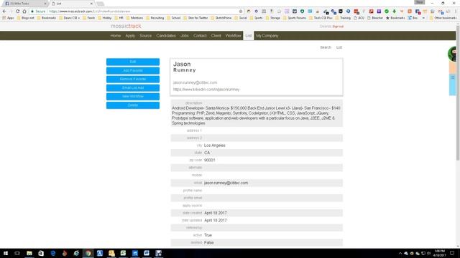Viewport: 460px width, 258px height.
Task: Open the Task View icon in the taskbar
Action: click(17, 253)
